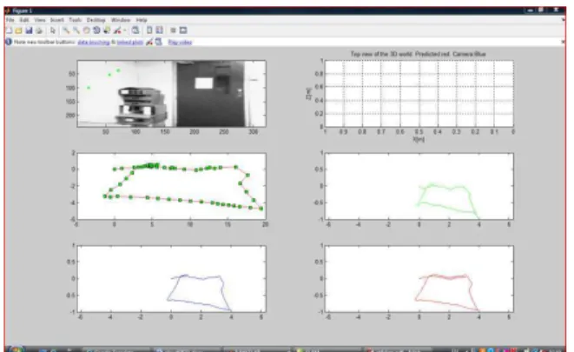Image resolution: width=574 pixels, height=352 pixels.
Task: Follow the 'data brushing' link
Action: coord(93,43)
